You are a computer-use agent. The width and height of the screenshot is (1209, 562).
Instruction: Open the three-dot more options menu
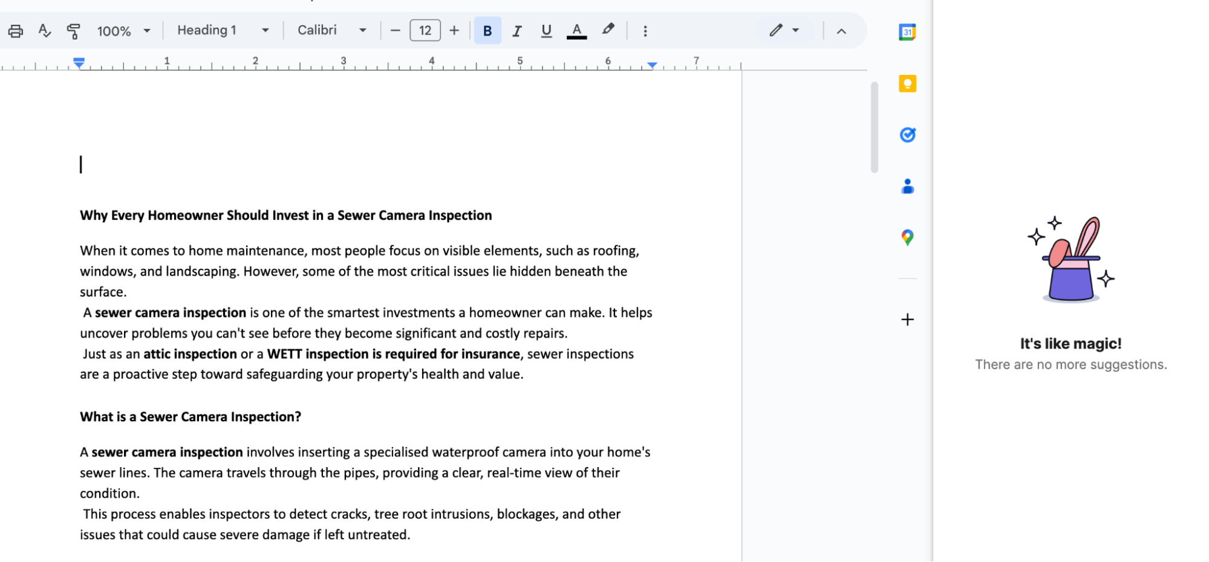click(645, 31)
